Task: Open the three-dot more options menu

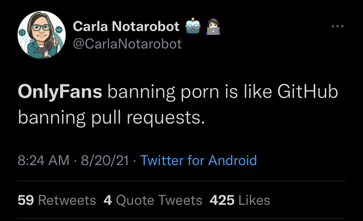Action: coord(337,27)
